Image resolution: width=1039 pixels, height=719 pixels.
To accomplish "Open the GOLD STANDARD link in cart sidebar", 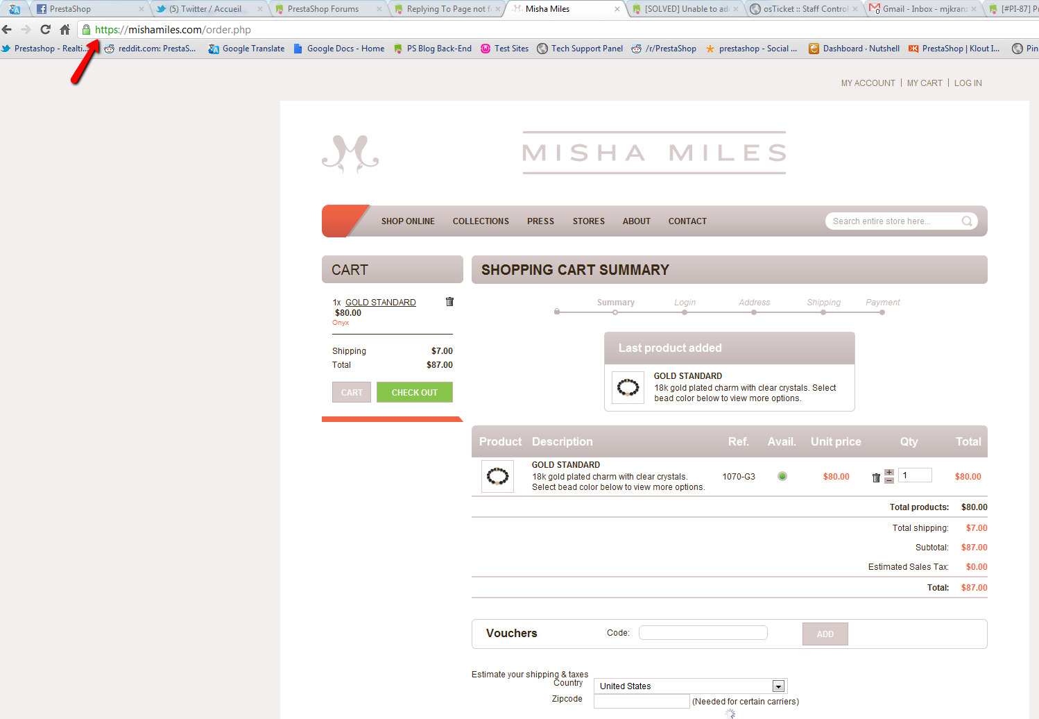I will pyautogui.click(x=381, y=303).
